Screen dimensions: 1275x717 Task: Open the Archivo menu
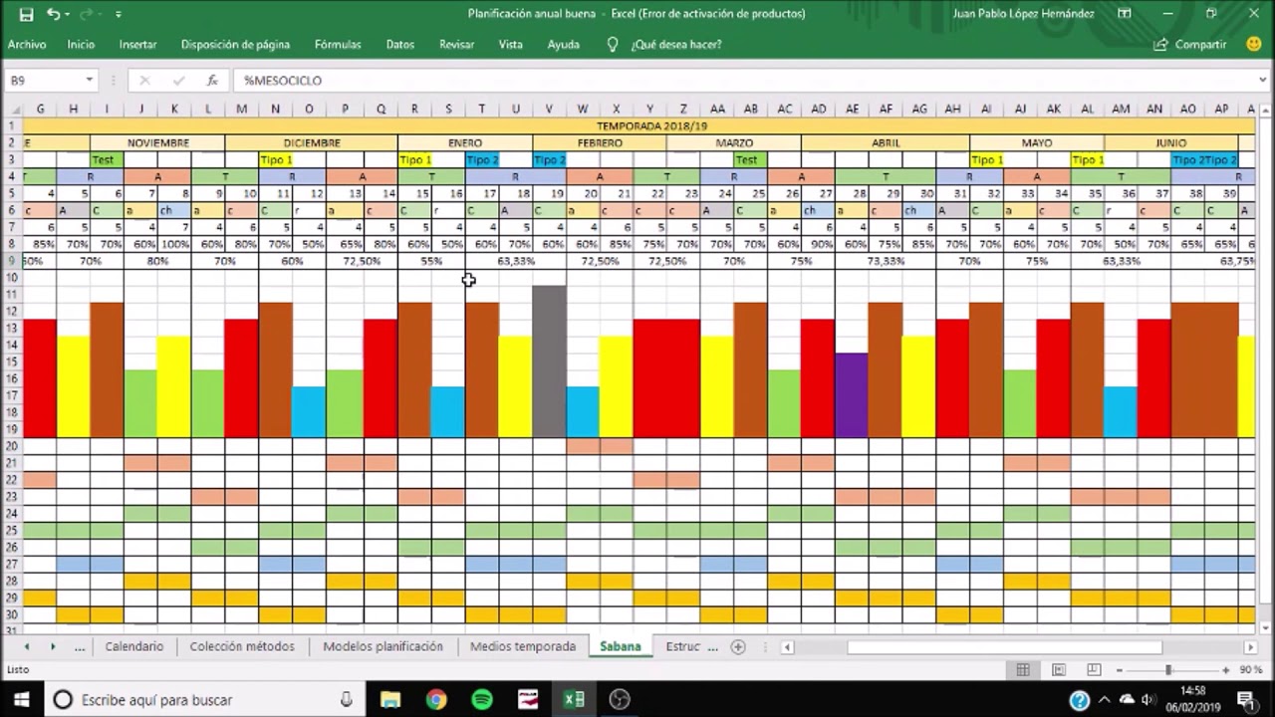tap(27, 44)
